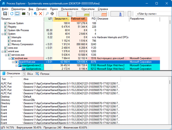
Task: Click the magnifier Find handle icon
Action: pyautogui.click(x=47, y=14)
